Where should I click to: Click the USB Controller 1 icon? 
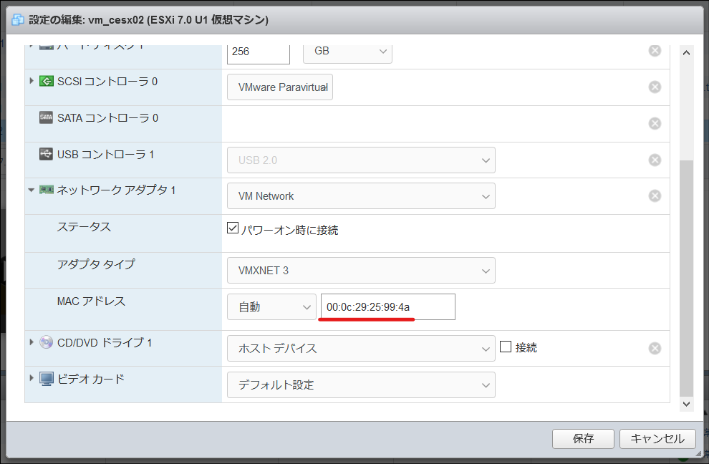pos(46,154)
